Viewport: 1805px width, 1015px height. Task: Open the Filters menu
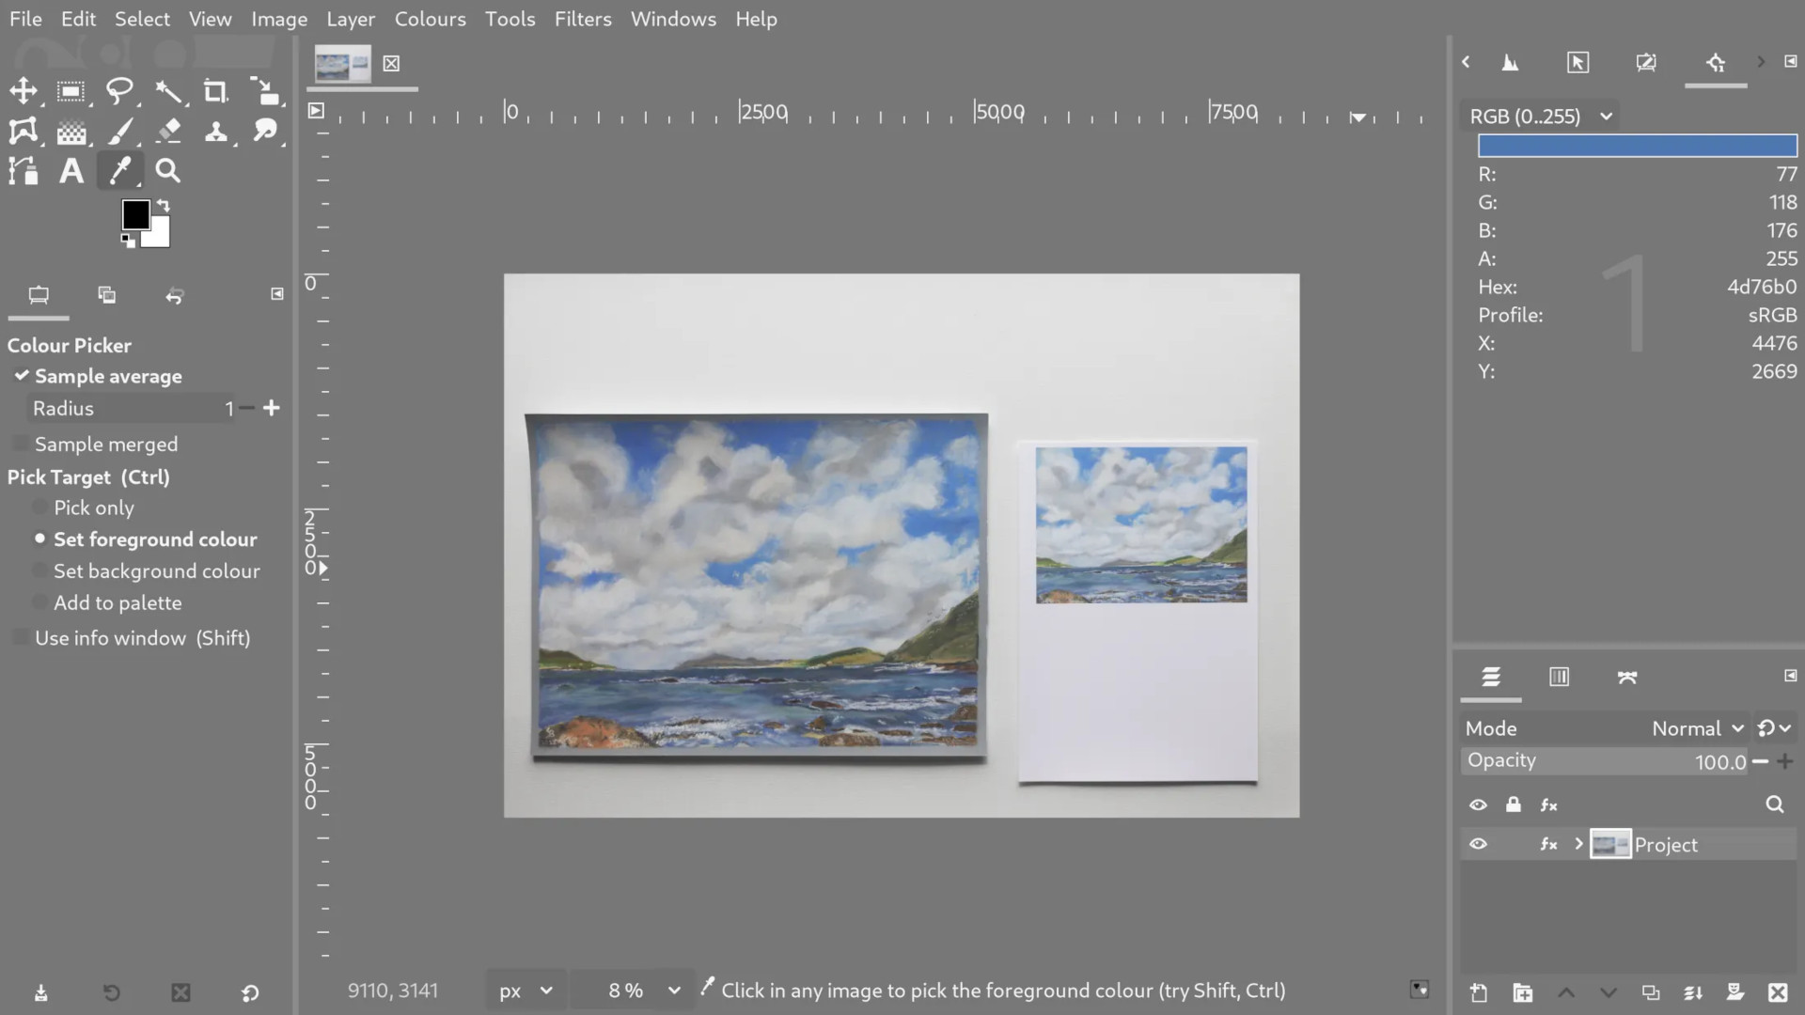pyautogui.click(x=582, y=19)
